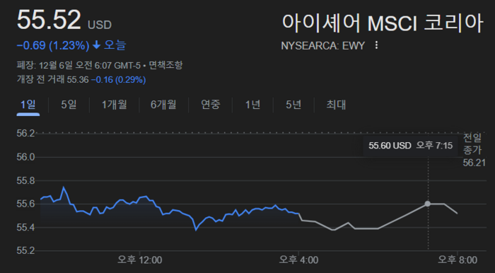Select the 1일 tab
This screenshot has height=273, width=495.
pos(28,104)
